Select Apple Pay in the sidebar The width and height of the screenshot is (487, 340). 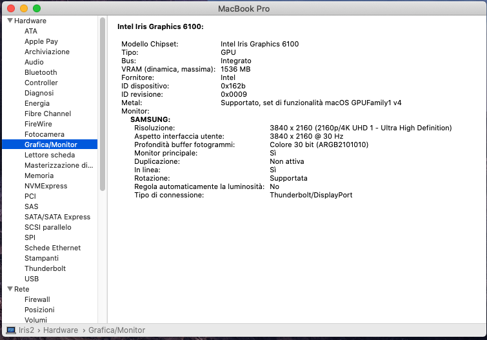(41, 41)
